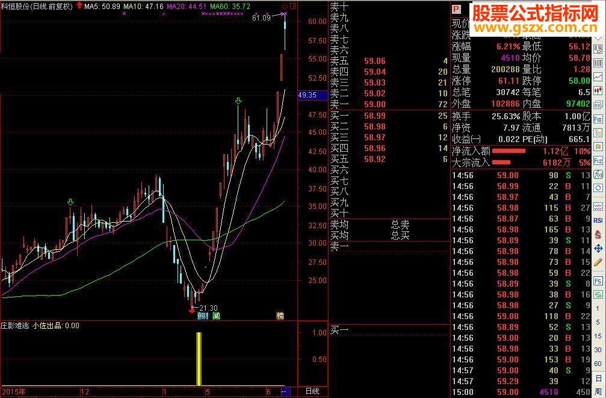
Task: Click the MA10: 47.16 label
Action: 143,7
